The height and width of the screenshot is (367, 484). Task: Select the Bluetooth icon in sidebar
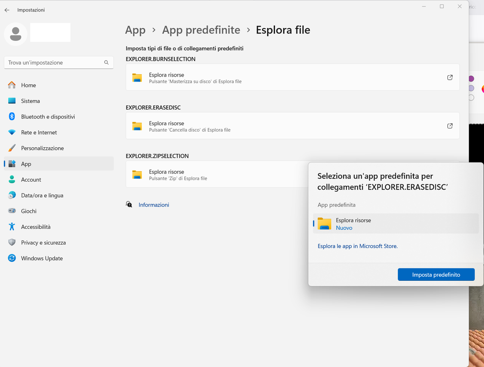[x=12, y=117]
